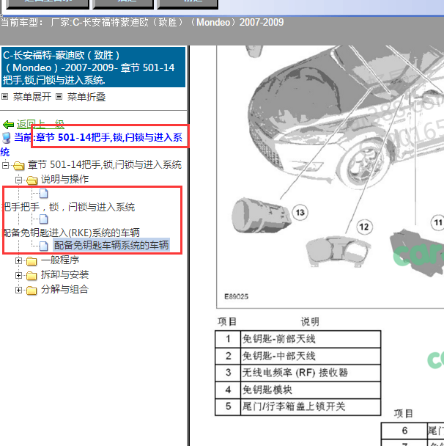Screen dimensions: 444x446
Task: Expand the 拆卸与安装 folder node
Action: (x=19, y=275)
